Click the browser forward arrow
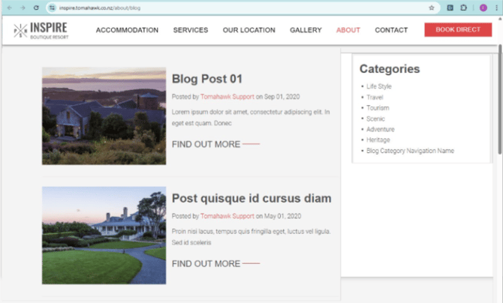503x303 pixels. tap(23, 7)
